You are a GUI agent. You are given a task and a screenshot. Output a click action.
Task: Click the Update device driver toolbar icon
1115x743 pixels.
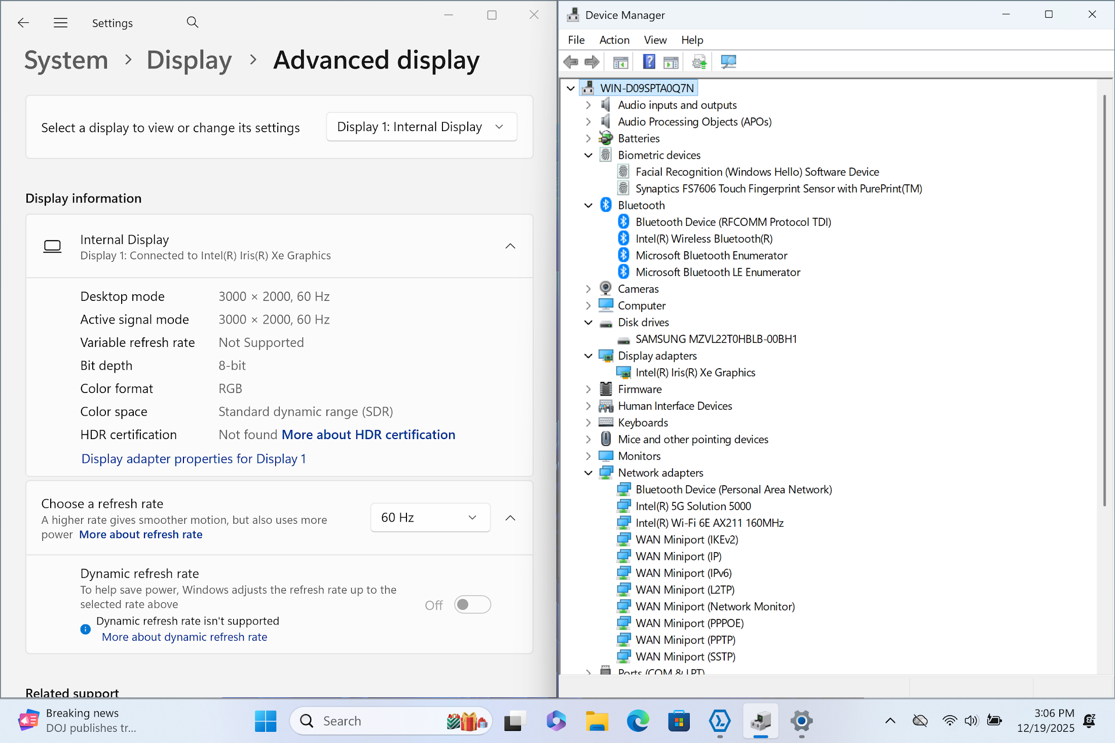tap(699, 62)
